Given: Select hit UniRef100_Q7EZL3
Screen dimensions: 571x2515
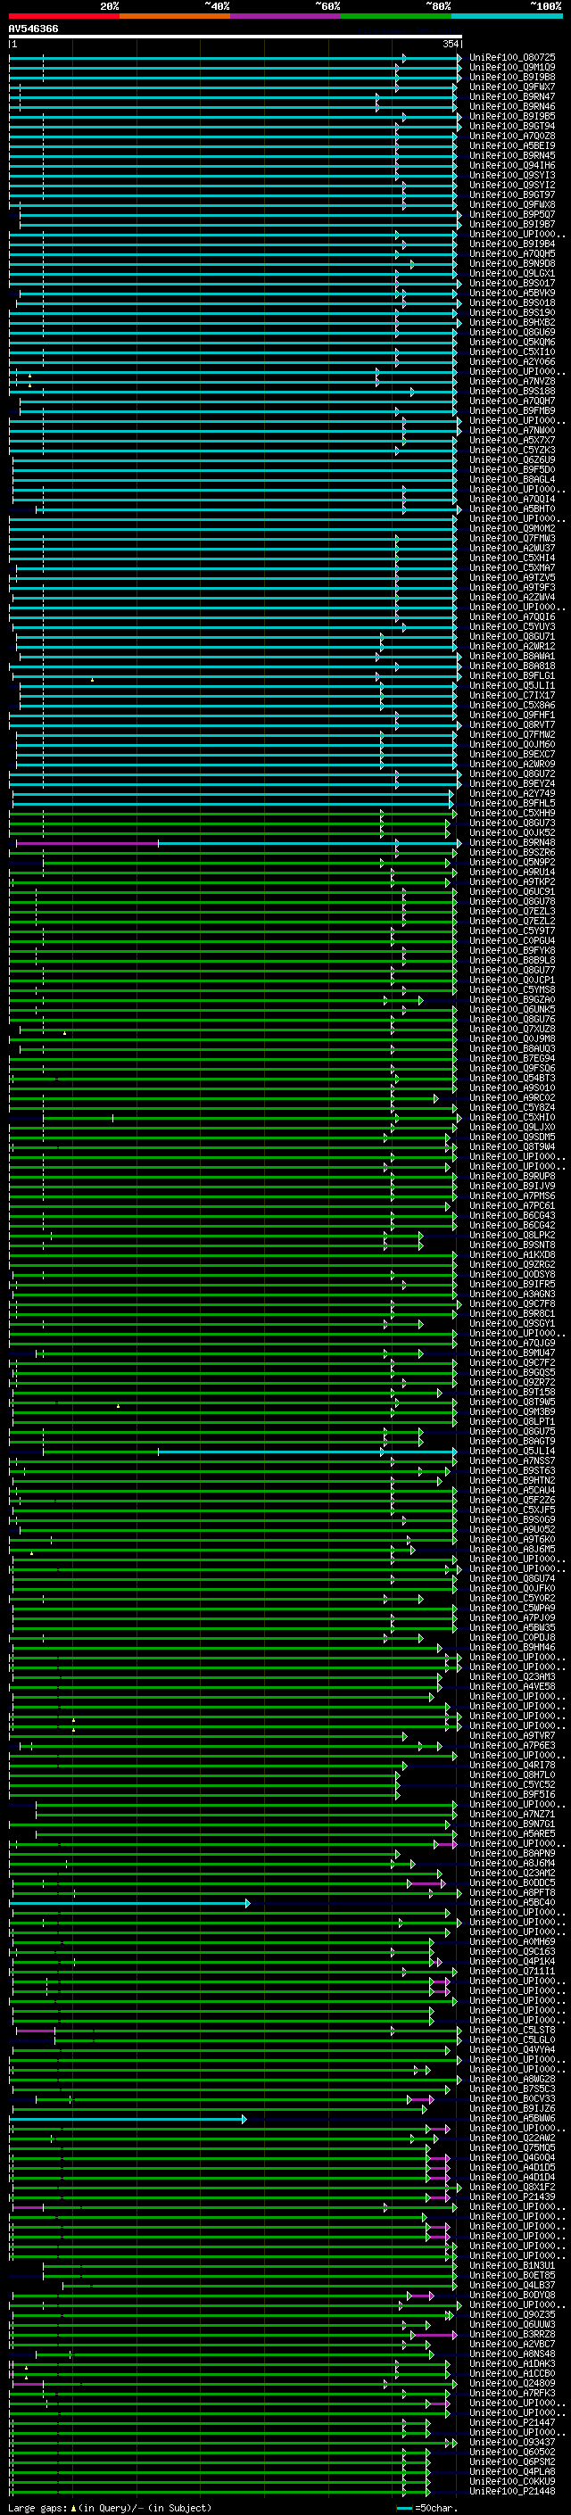Looking at the screenshot, I should (x=512, y=911).
